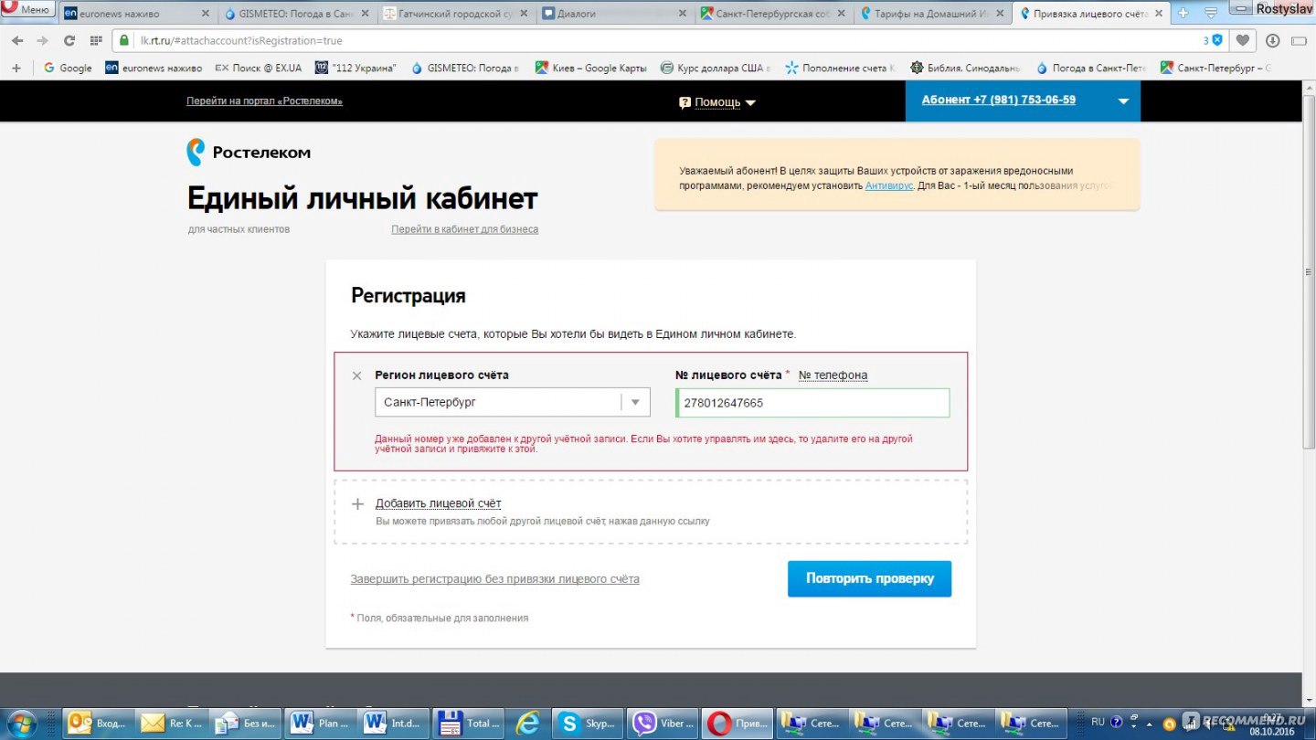Follow link Перейти на портал «Ростелеком»
This screenshot has width=1316, height=740.
(x=264, y=101)
